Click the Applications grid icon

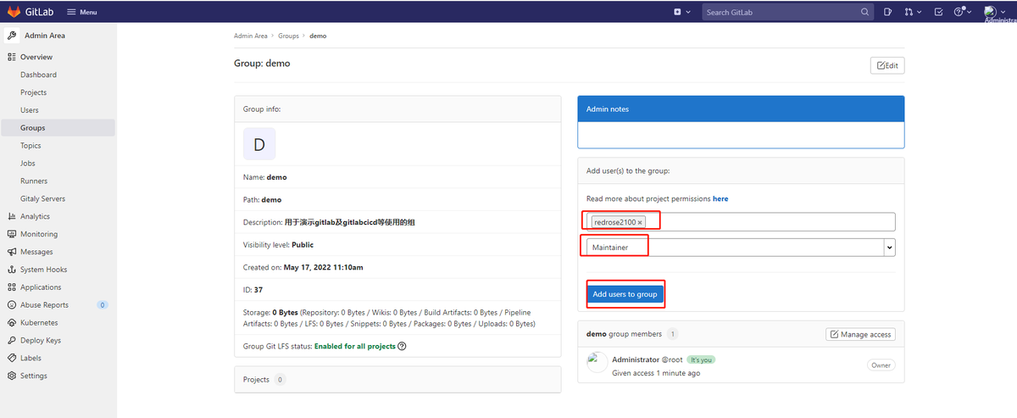click(x=12, y=287)
